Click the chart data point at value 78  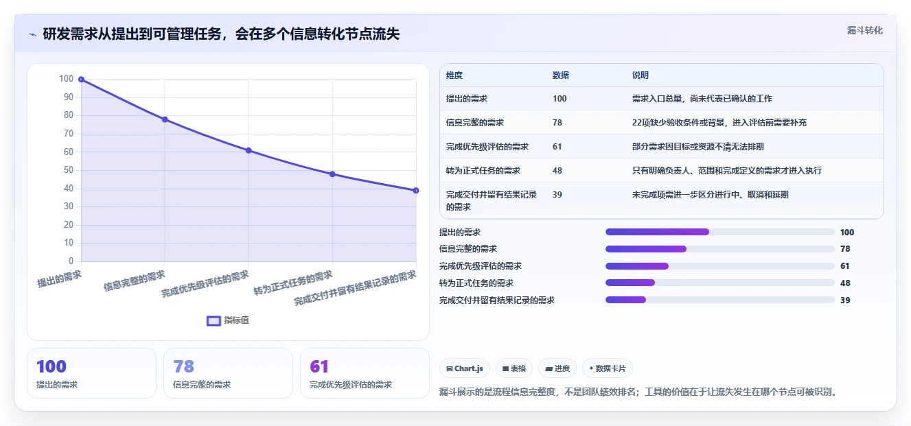point(165,119)
